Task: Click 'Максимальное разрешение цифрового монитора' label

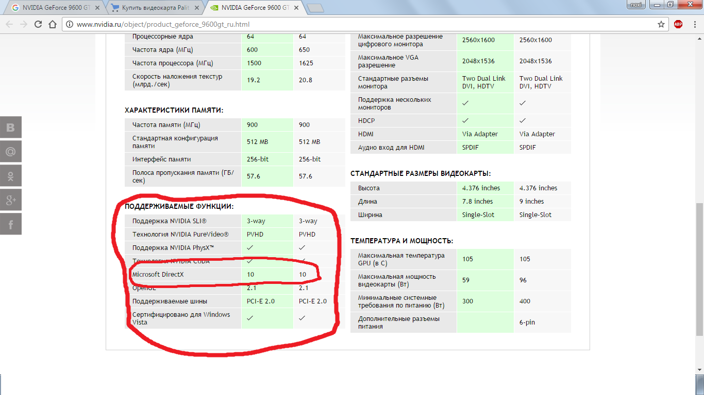Action: pos(400,40)
